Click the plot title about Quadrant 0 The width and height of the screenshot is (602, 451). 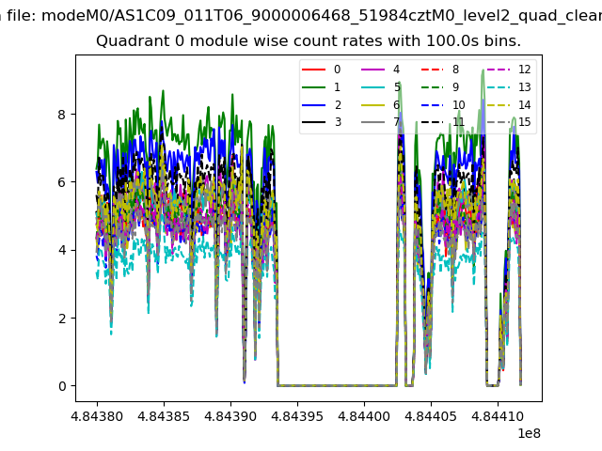click(309, 41)
